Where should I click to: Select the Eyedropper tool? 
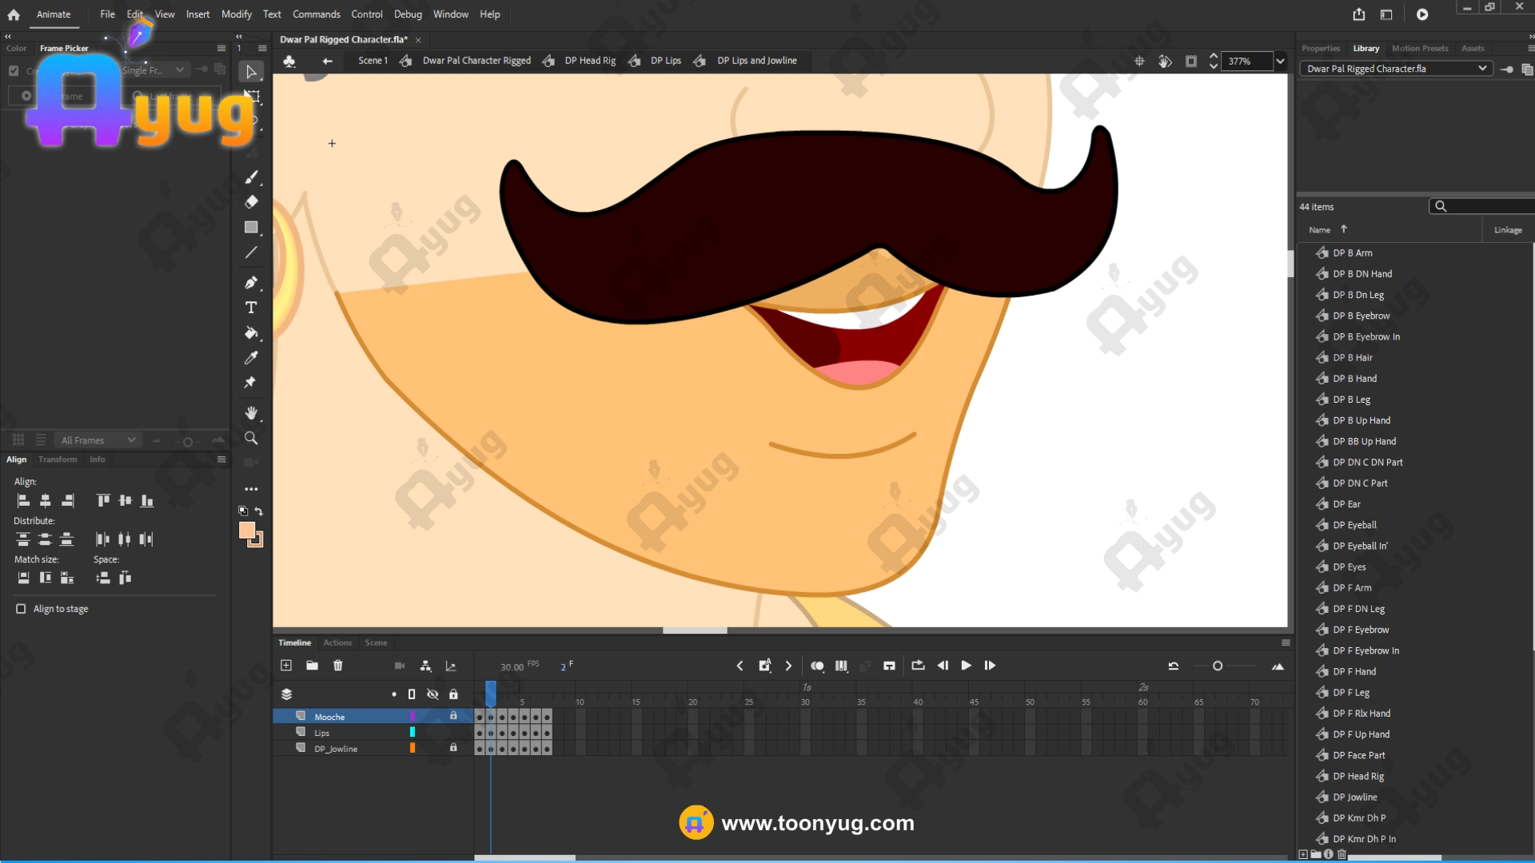click(x=251, y=358)
